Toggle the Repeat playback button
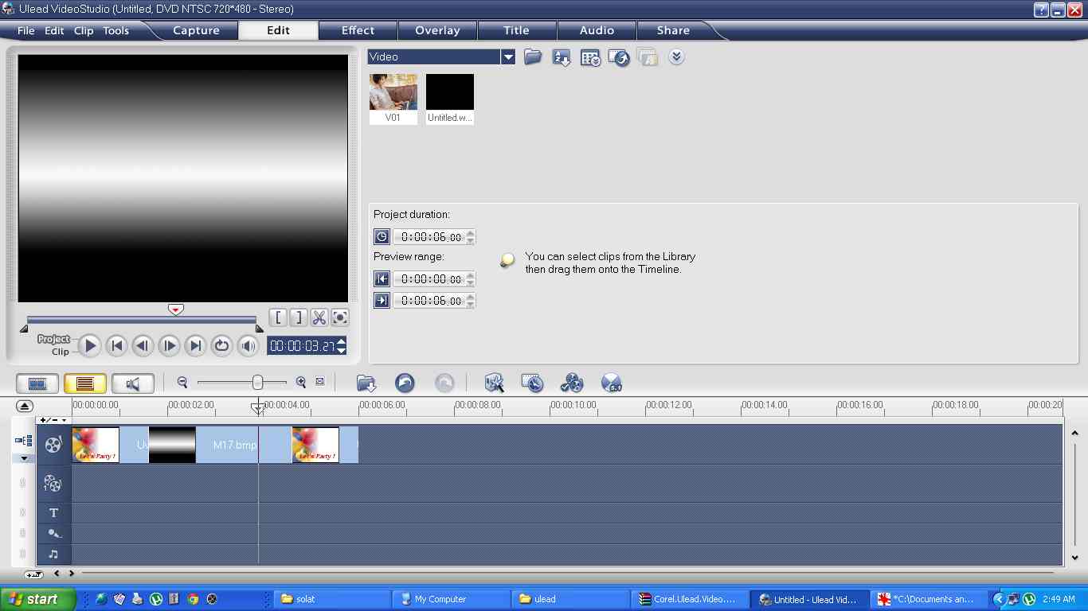The image size is (1088, 611). click(221, 345)
